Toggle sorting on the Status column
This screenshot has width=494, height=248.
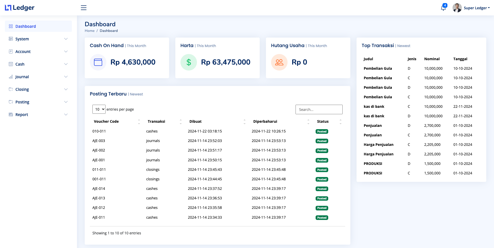[340, 121]
